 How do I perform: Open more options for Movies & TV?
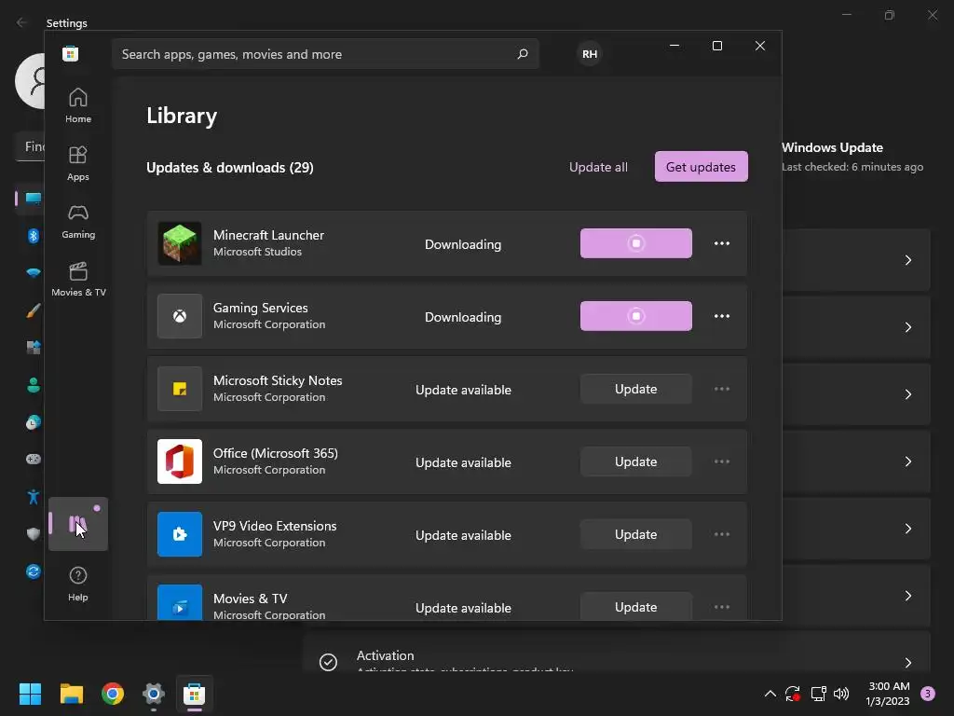[722, 607]
